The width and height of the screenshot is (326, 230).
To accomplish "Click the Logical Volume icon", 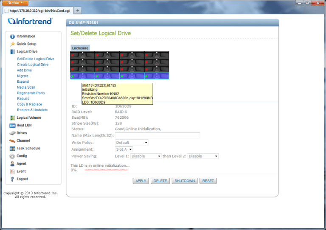I will tap(12, 118).
